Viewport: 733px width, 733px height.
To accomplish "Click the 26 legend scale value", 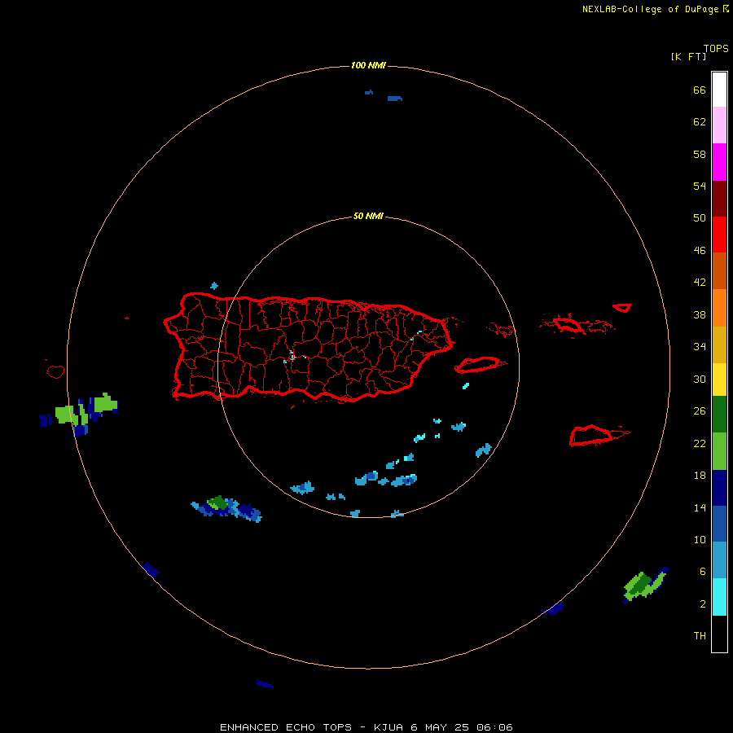I will pos(700,411).
